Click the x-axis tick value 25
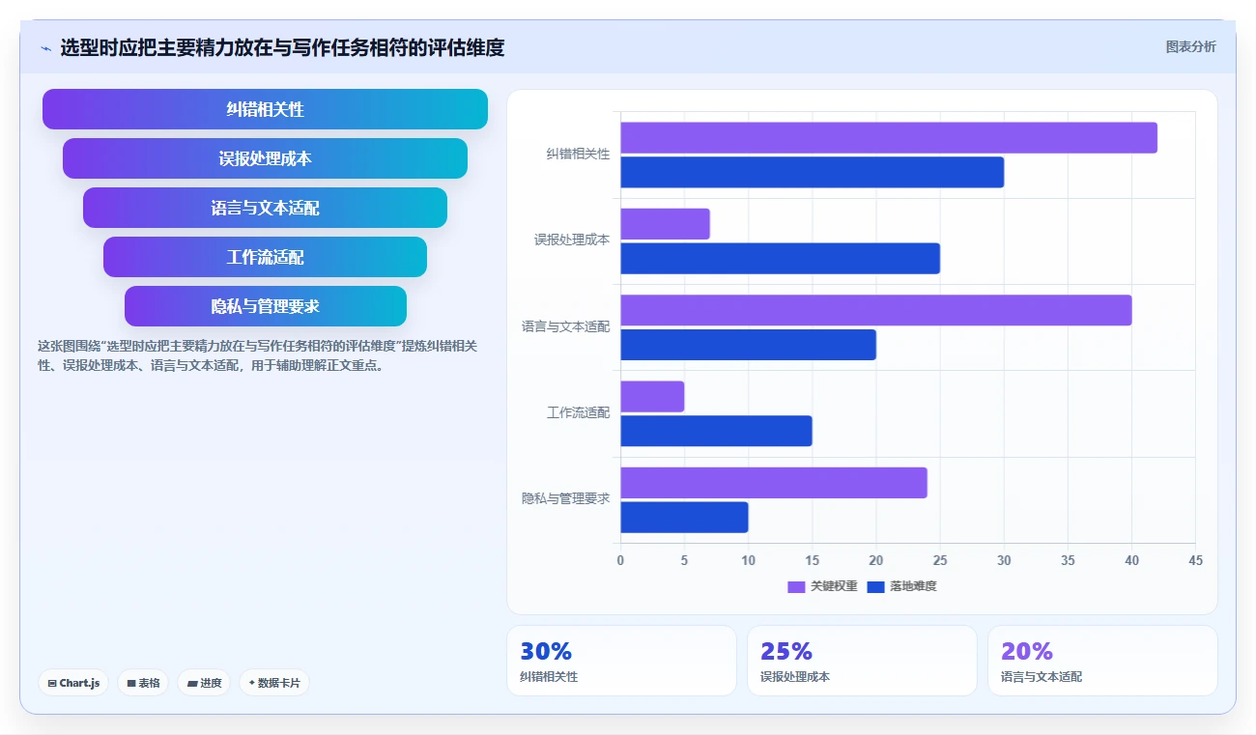This screenshot has width=1256, height=735. (x=940, y=560)
